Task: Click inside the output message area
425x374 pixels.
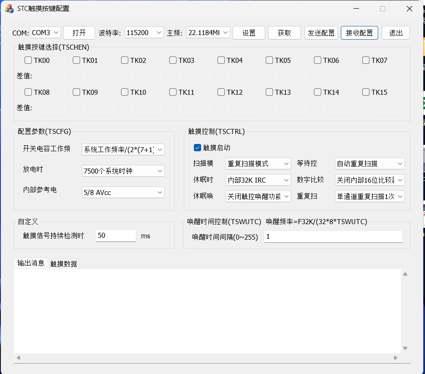Action: 207,311
